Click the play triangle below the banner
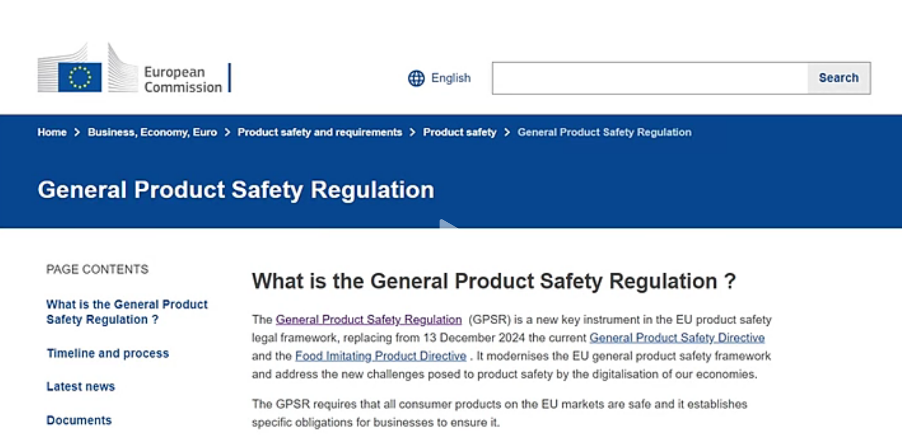The height and width of the screenshot is (447, 902). click(x=448, y=224)
